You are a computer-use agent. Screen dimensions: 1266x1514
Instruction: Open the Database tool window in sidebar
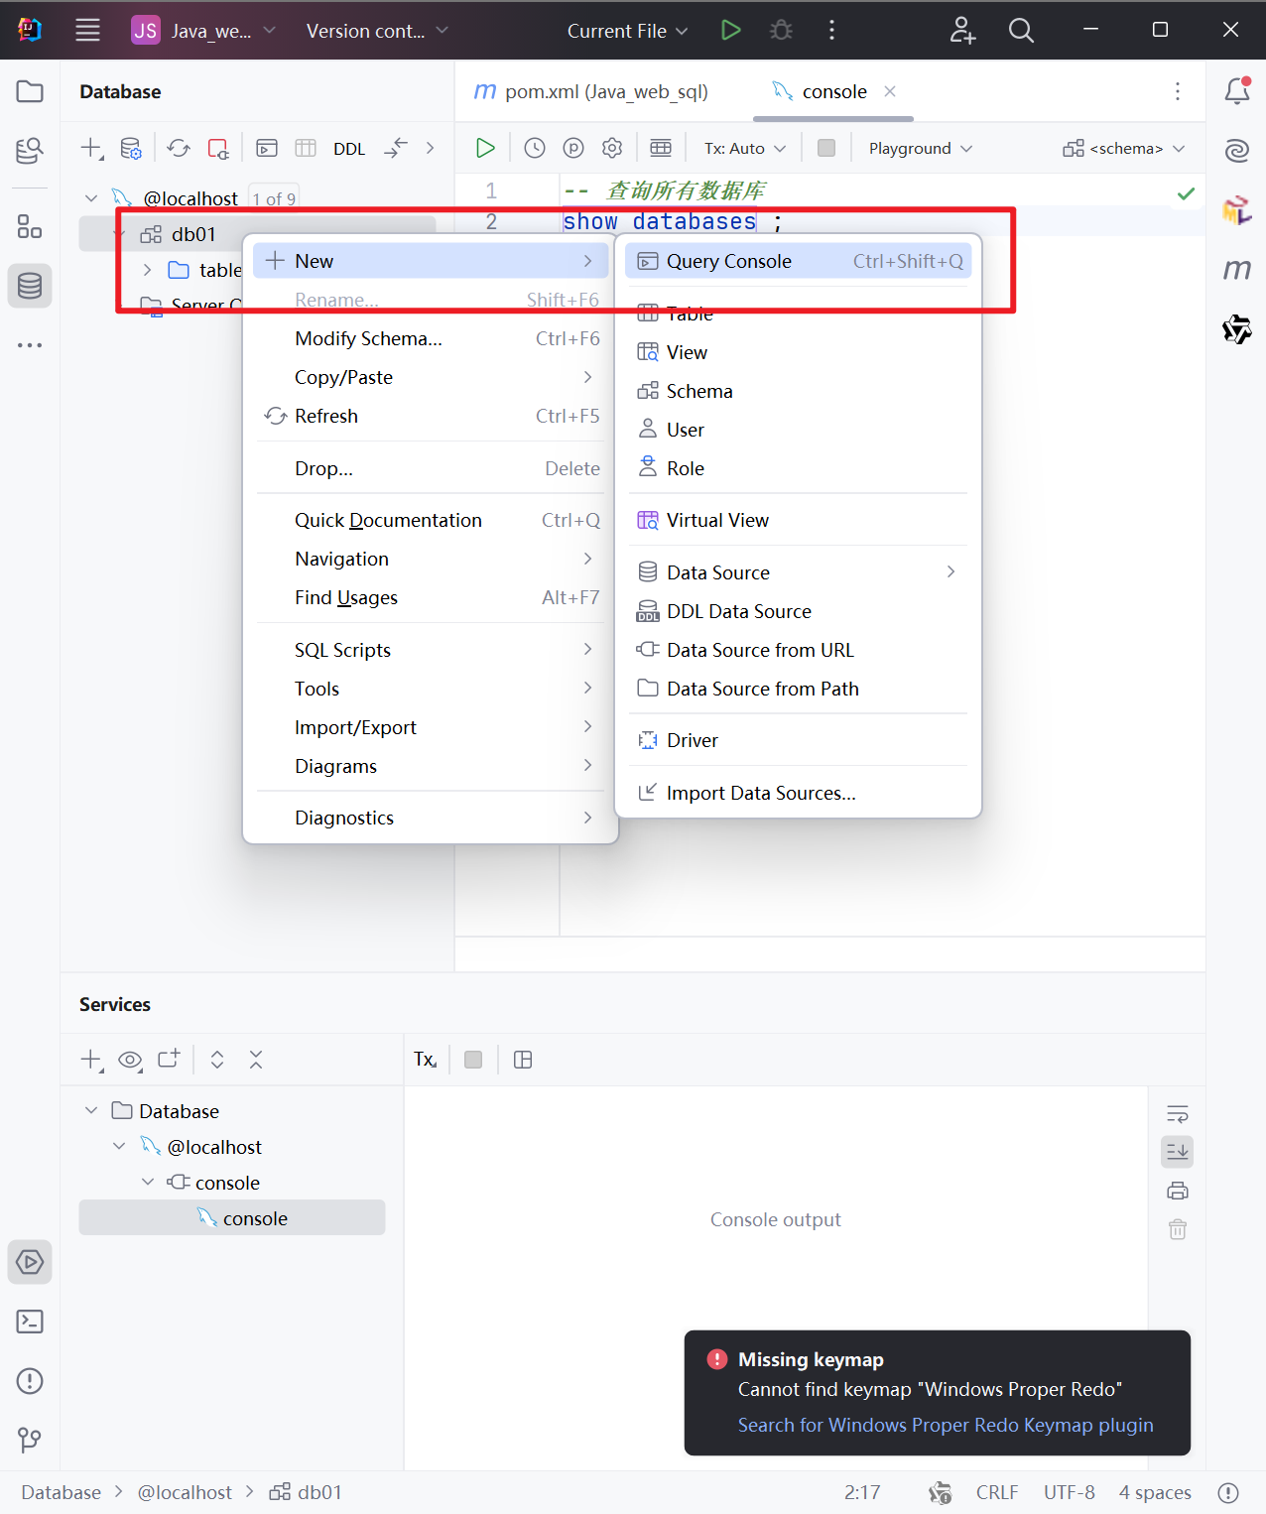30,286
